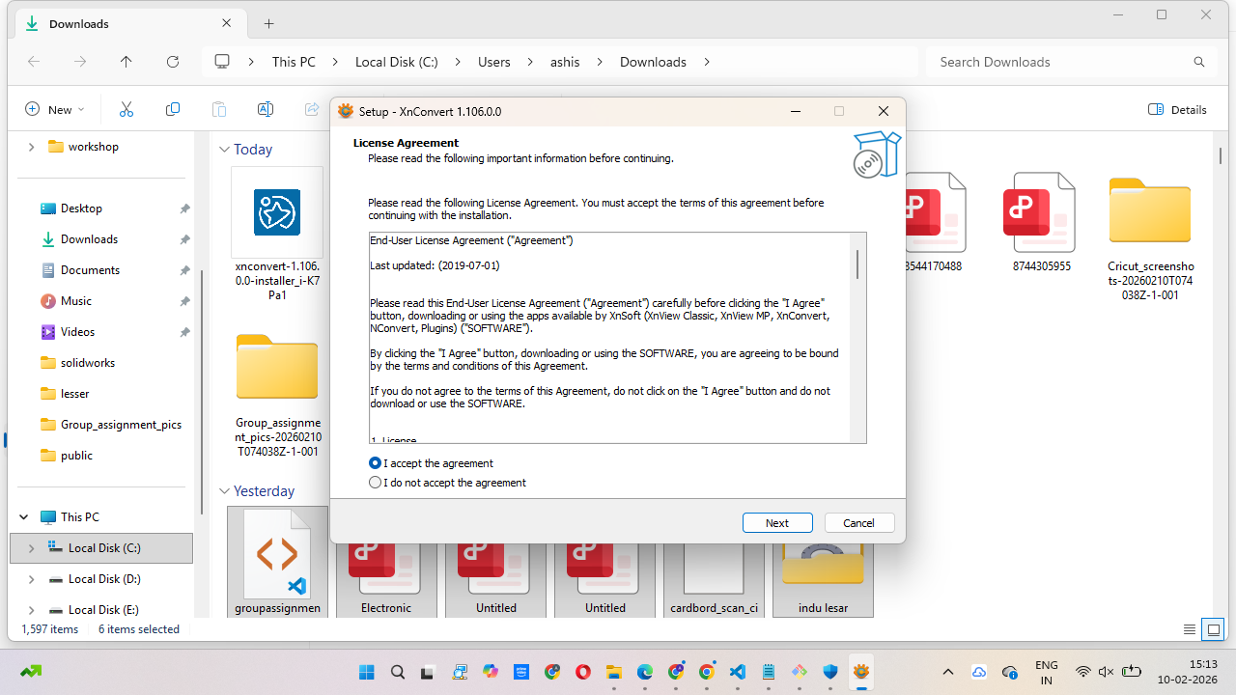The height and width of the screenshot is (695, 1236).
Task: Select 'I do not accept the agreement'
Action: click(376, 483)
